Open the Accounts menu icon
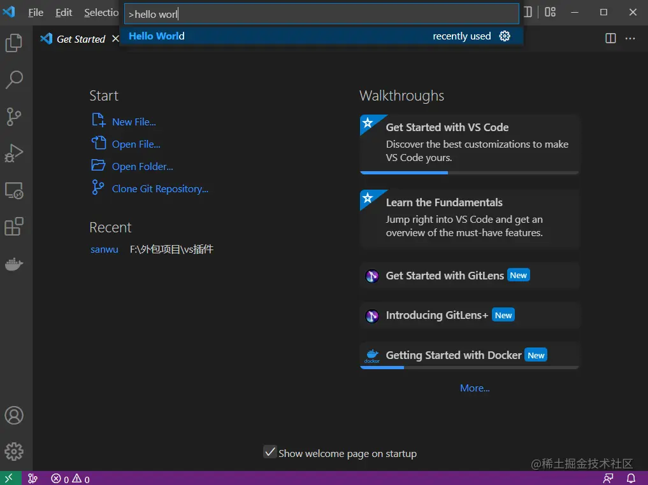The width and height of the screenshot is (648, 485). [14, 415]
